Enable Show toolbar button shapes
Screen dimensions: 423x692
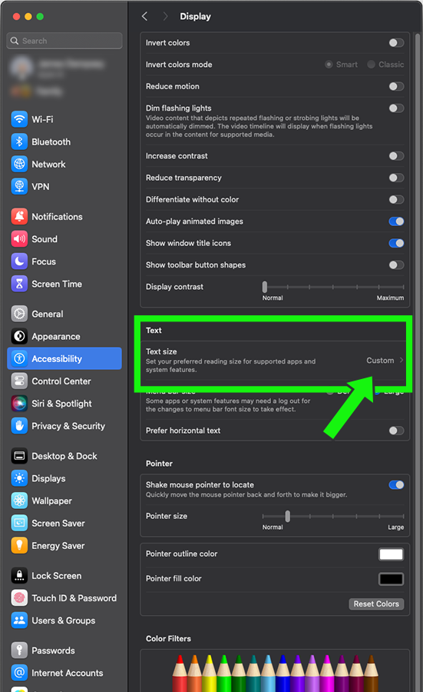tap(396, 264)
